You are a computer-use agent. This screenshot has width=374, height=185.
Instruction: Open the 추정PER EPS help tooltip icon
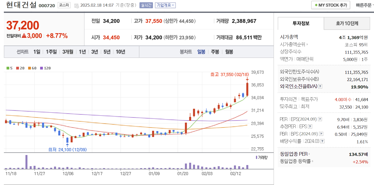310,126
